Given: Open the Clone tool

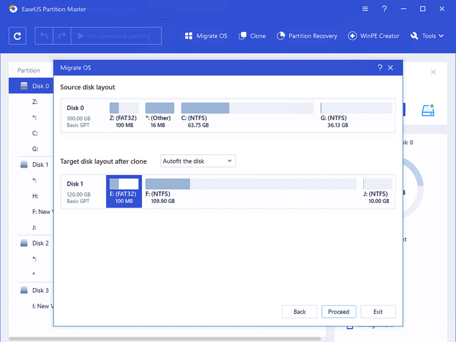Looking at the screenshot, I should 252,36.
